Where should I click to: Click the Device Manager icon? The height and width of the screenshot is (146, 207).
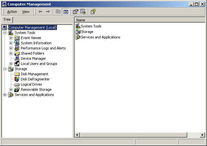pos(17,58)
